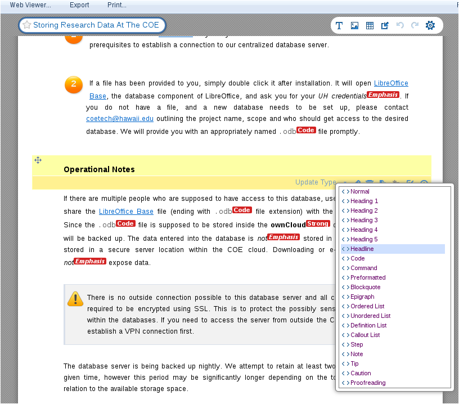
Task: Click the Insert Image toolbar icon
Action: tap(354, 25)
